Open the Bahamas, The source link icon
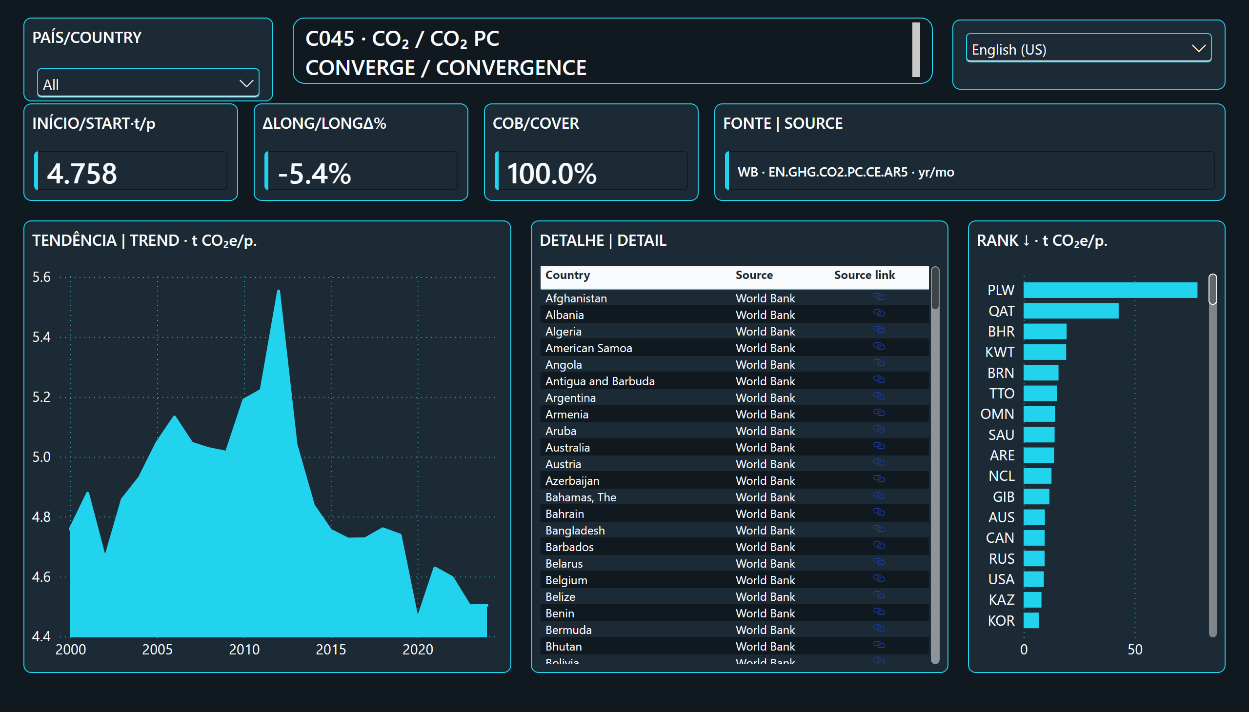 coord(879,496)
